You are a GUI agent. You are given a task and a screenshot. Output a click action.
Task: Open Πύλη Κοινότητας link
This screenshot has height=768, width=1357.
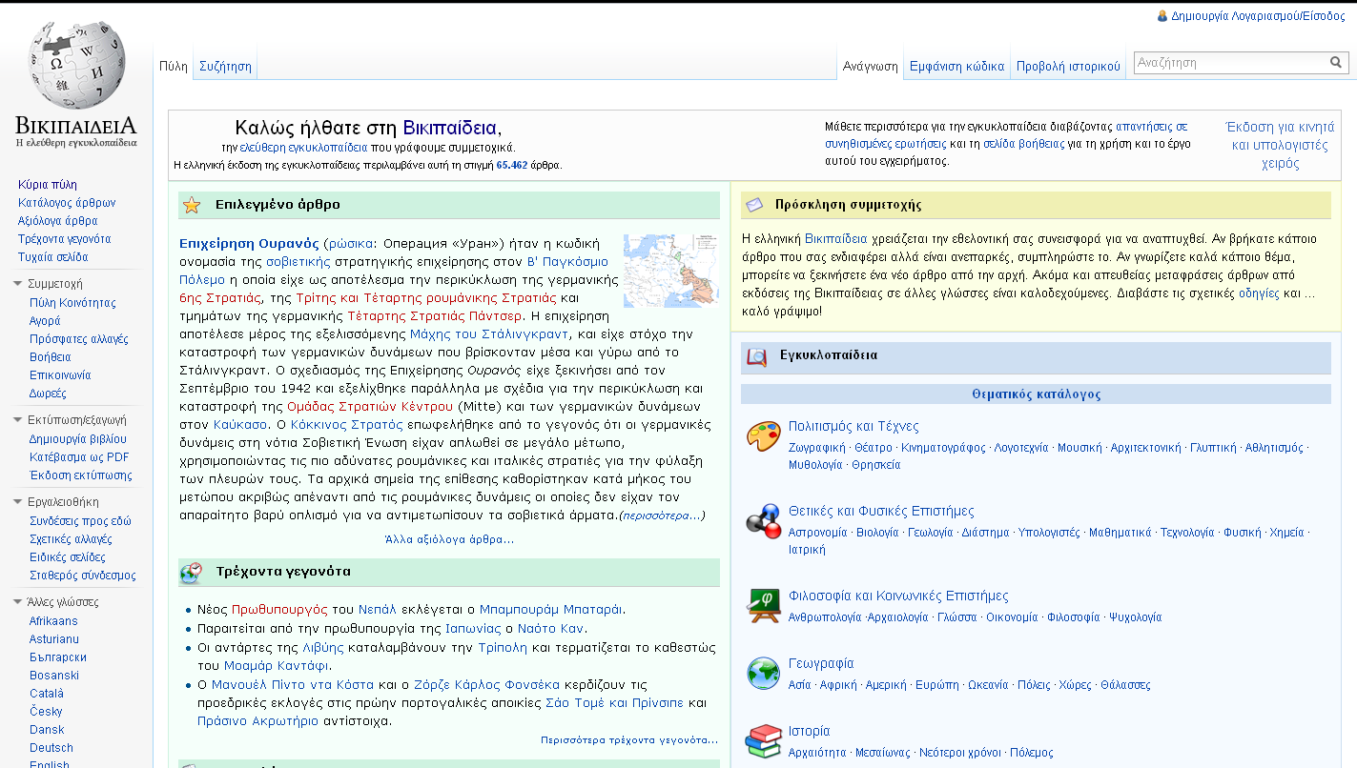pyautogui.click(x=72, y=303)
